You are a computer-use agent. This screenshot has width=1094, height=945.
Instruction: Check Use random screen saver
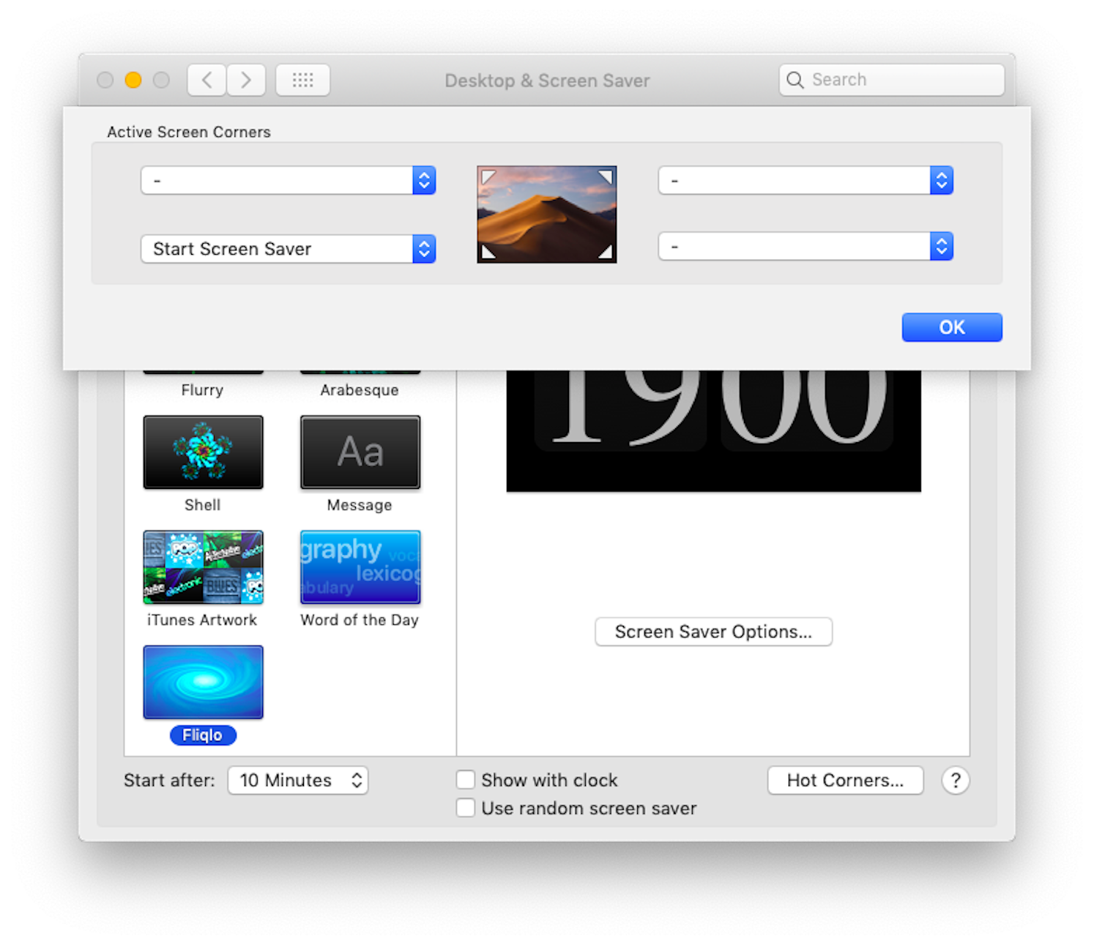coord(466,807)
